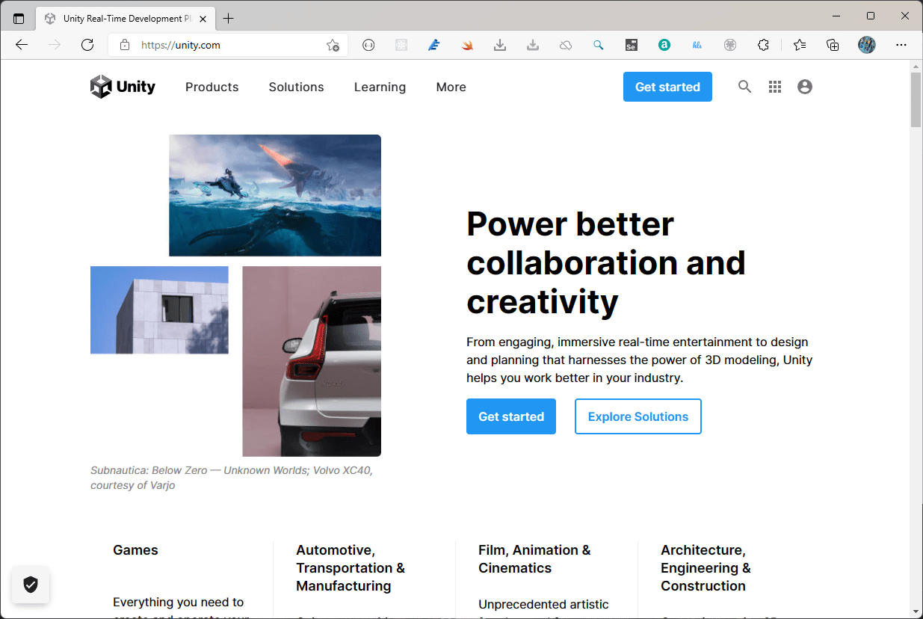923x619 pixels.
Task: Click inside the address bar
Action: coord(209,45)
